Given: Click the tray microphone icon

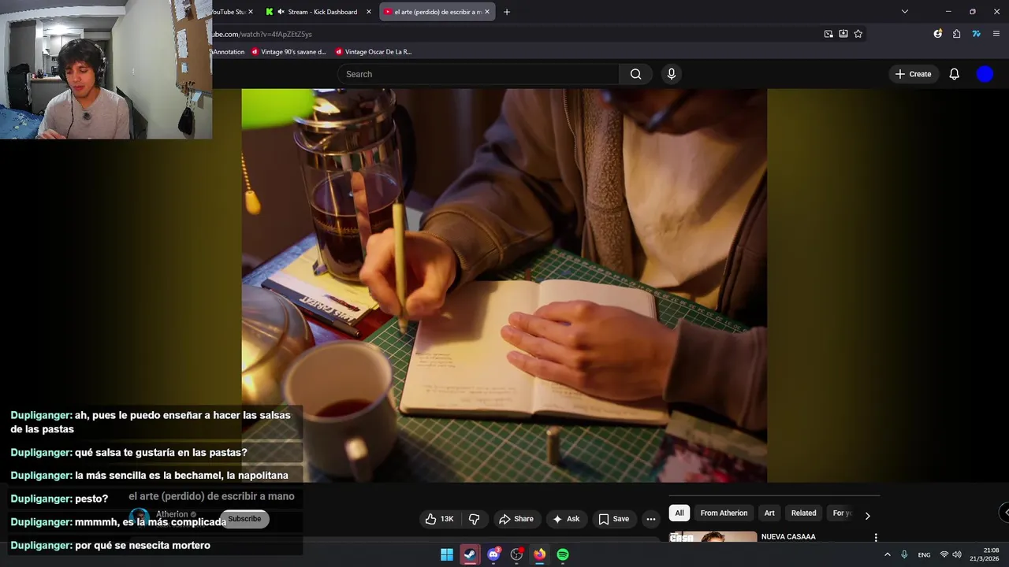Looking at the screenshot, I should [x=904, y=554].
